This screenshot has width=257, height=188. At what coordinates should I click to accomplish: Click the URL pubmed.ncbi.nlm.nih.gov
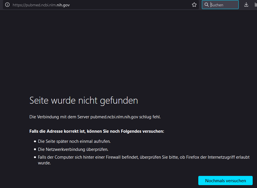[41, 5]
